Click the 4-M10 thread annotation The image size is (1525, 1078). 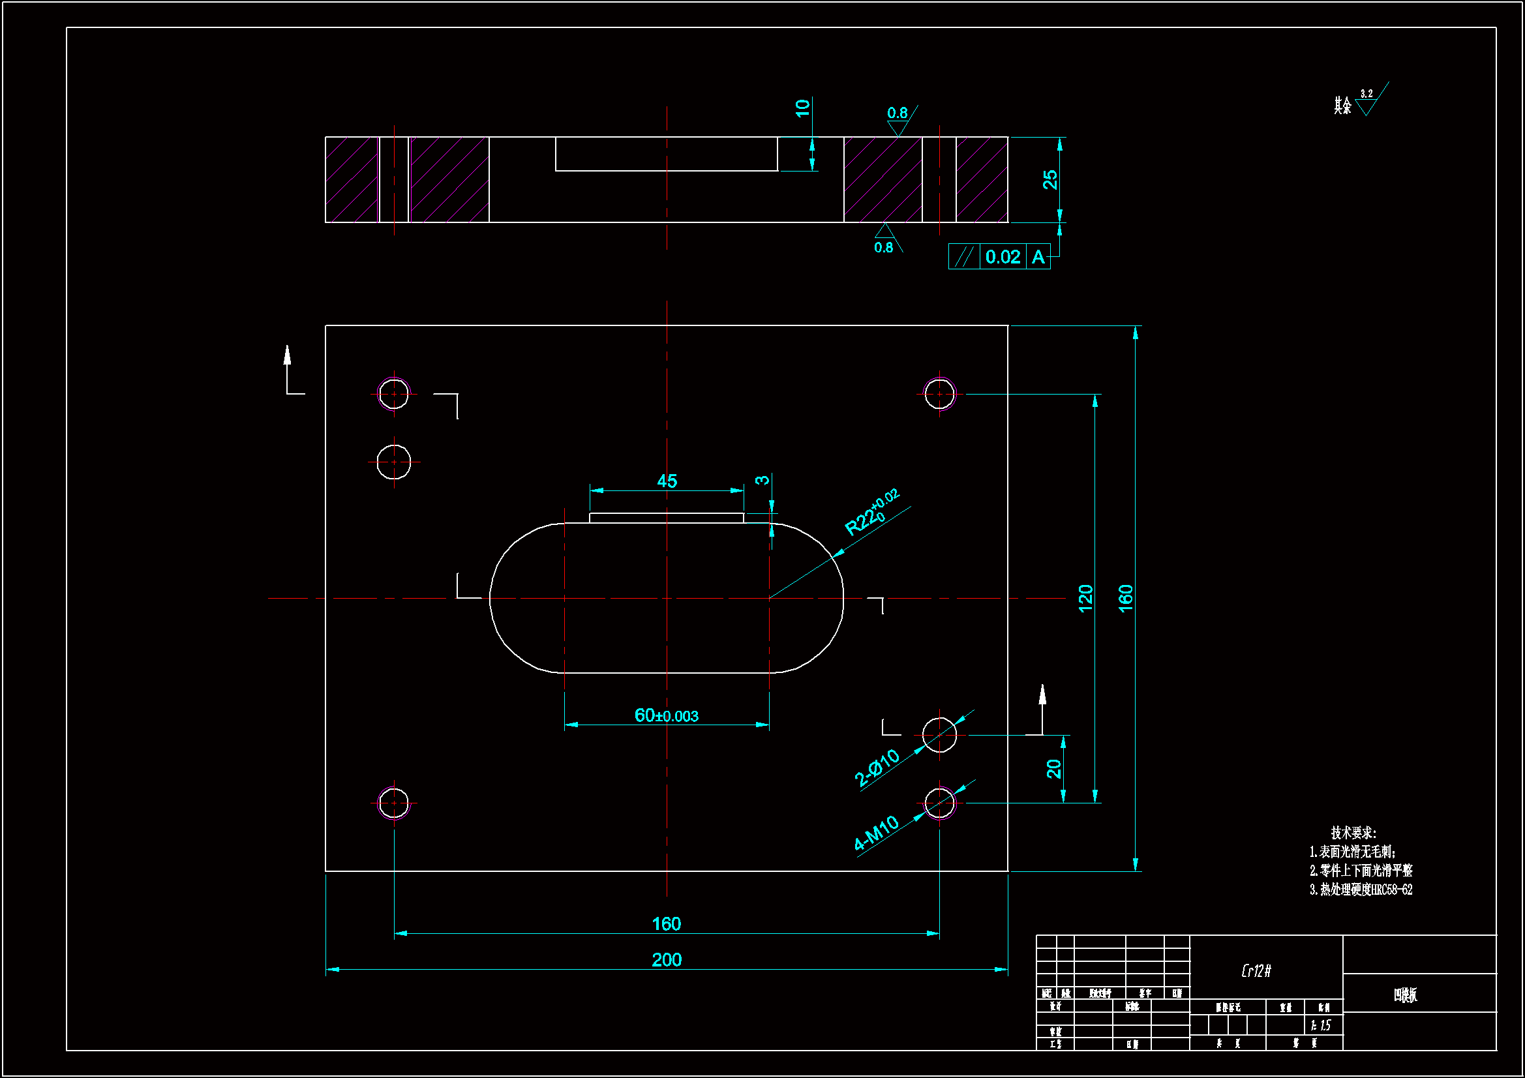point(876,833)
